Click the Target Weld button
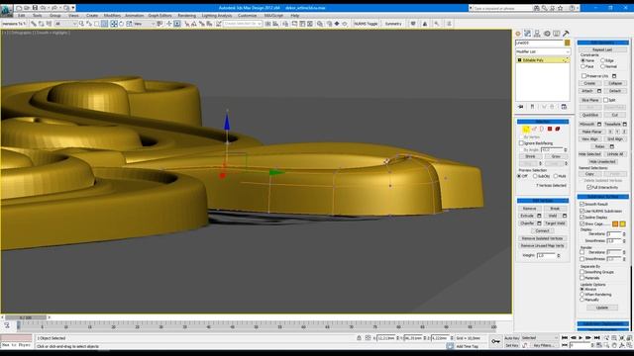The width and height of the screenshot is (634, 356). (x=555, y=223)
